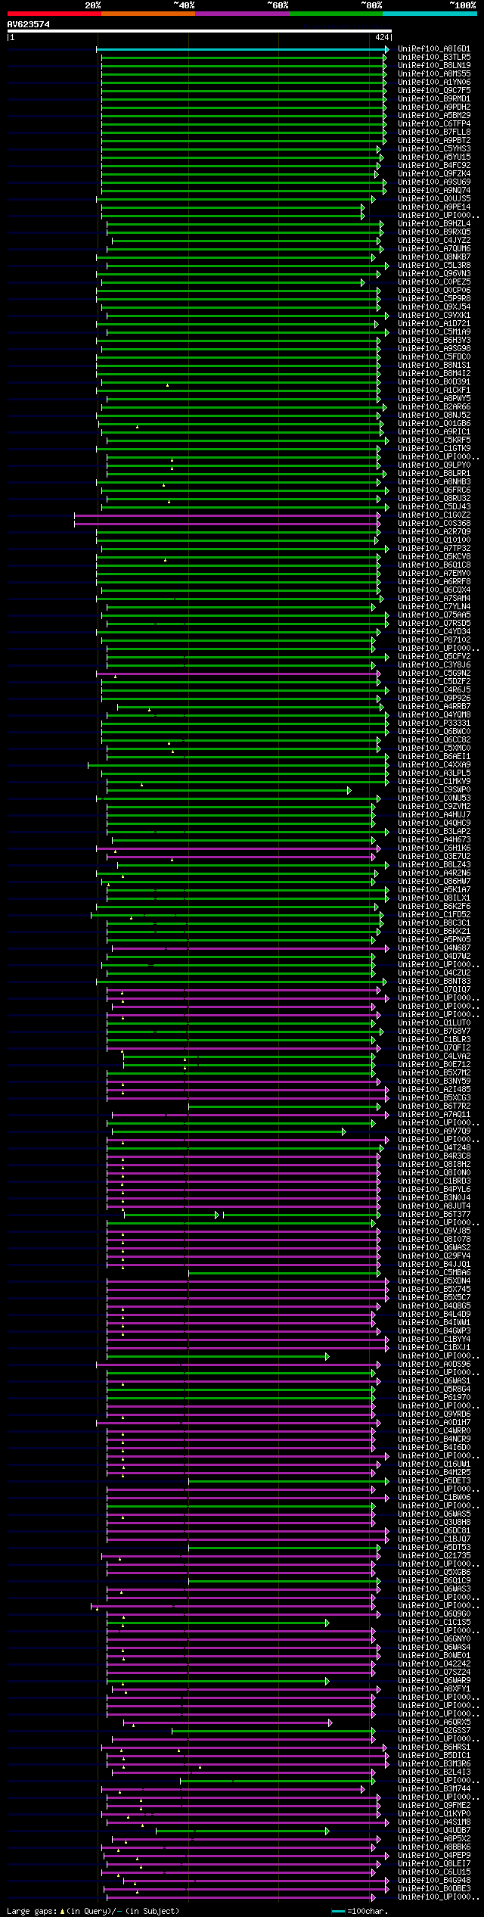Viewport: 484px width, 1917px height.
Task: Select the UniRef100_A5YU15 label
Action: 434,157
